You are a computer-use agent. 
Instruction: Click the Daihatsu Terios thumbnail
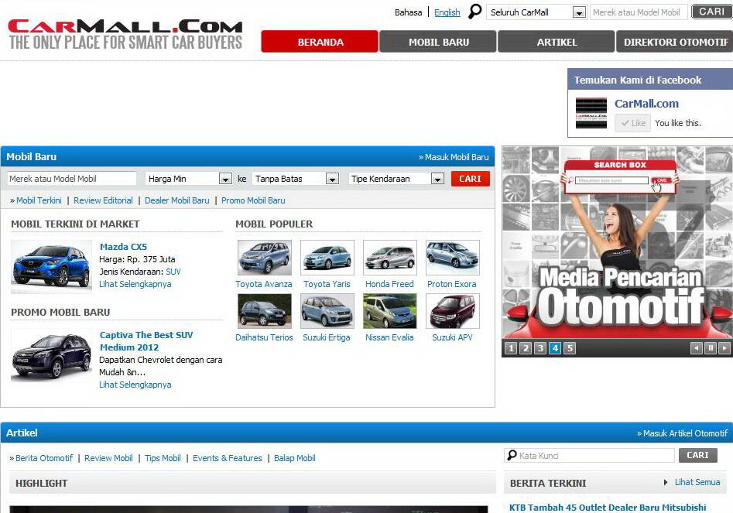(264, 311)
